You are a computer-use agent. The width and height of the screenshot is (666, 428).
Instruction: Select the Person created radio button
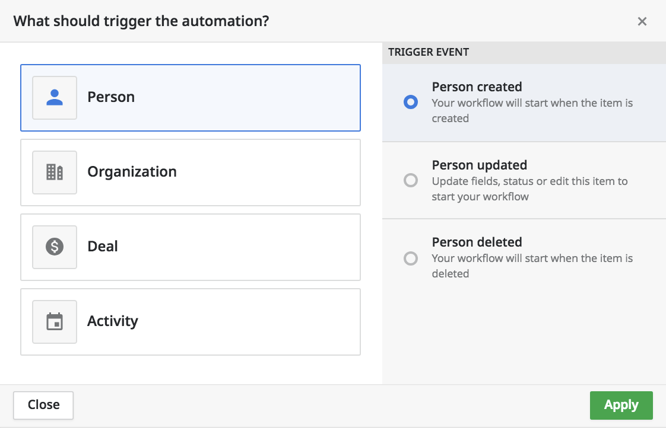(410, 103)
